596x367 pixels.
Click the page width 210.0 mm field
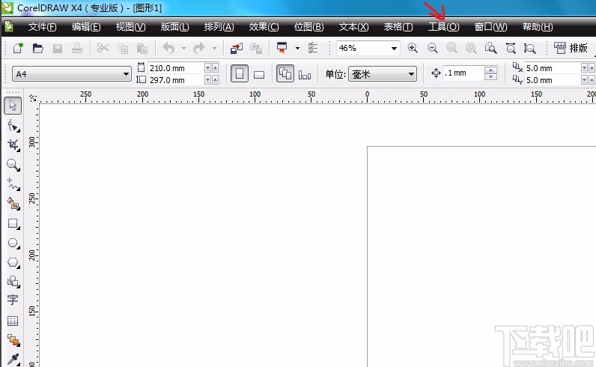click(x=176, y=68)
